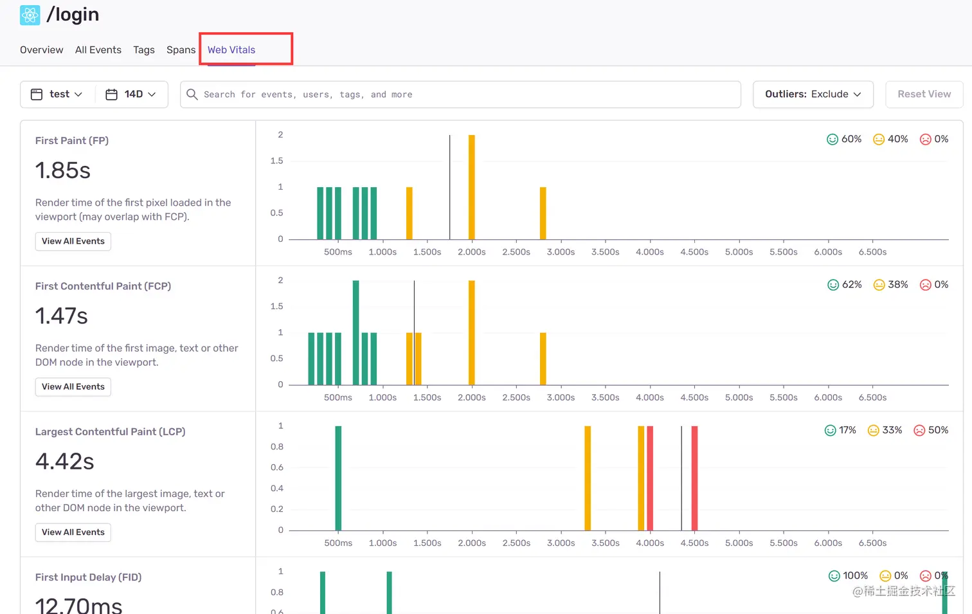This screenshot has height=614, width=972.
Task: Click the yellow meh face showing 33% in LCP
Action: click(873, 430)
